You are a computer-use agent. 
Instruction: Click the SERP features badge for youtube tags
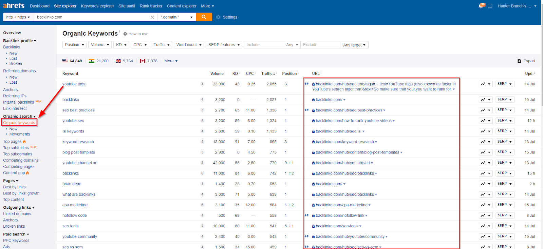202,84
